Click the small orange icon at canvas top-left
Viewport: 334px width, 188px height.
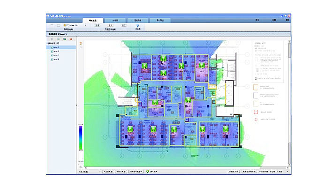pos(81,44)
